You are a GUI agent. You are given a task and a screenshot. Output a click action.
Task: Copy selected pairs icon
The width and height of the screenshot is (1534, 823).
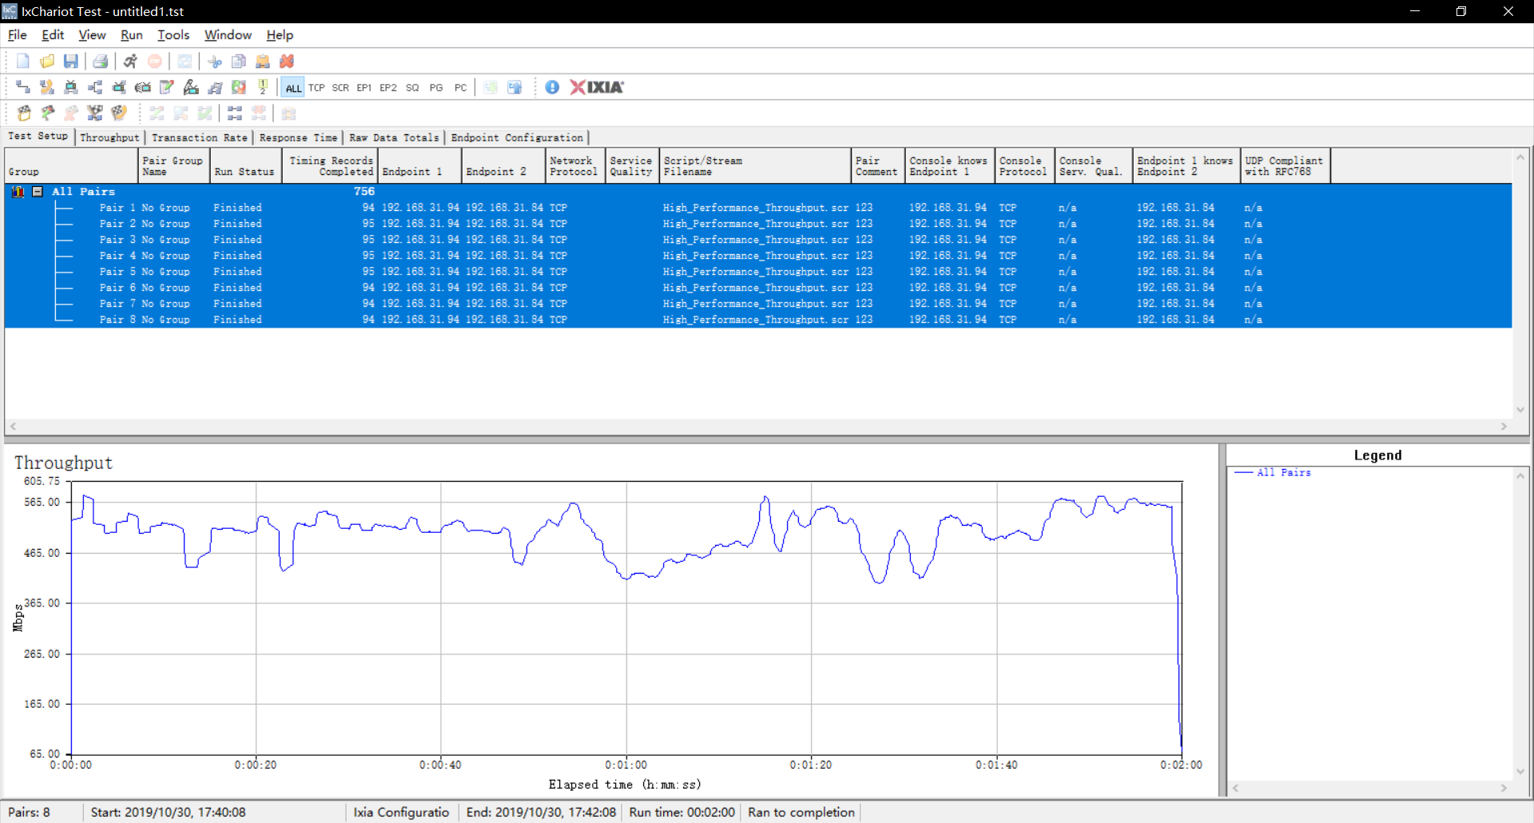[238, 62]
